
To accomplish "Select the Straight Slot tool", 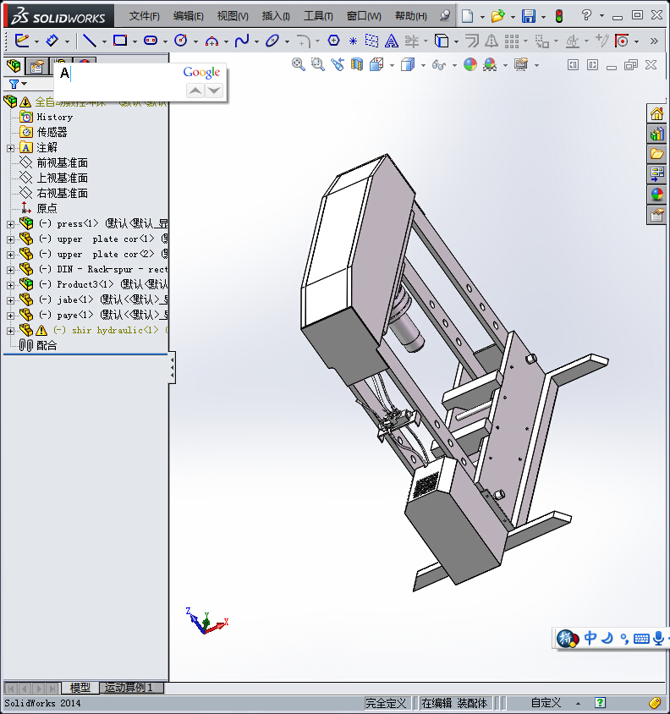I will coord(151,41).
